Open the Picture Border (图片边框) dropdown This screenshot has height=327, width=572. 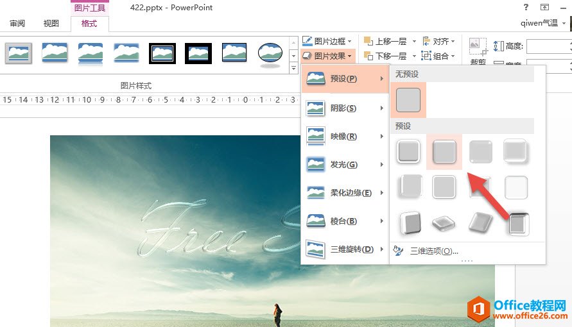point(327,41)
